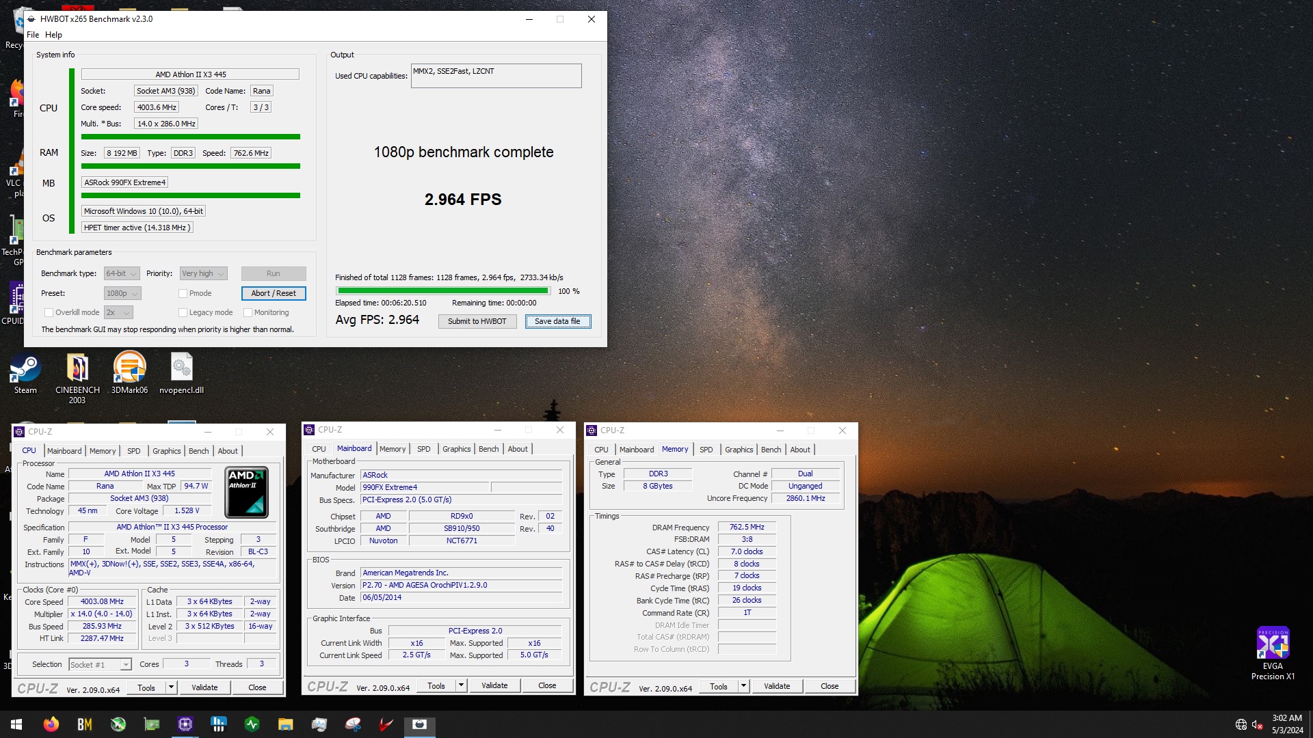The width and height of the screenshot is (1313, 738).
Task: Open the Windows Start menu
Action: 16,724
